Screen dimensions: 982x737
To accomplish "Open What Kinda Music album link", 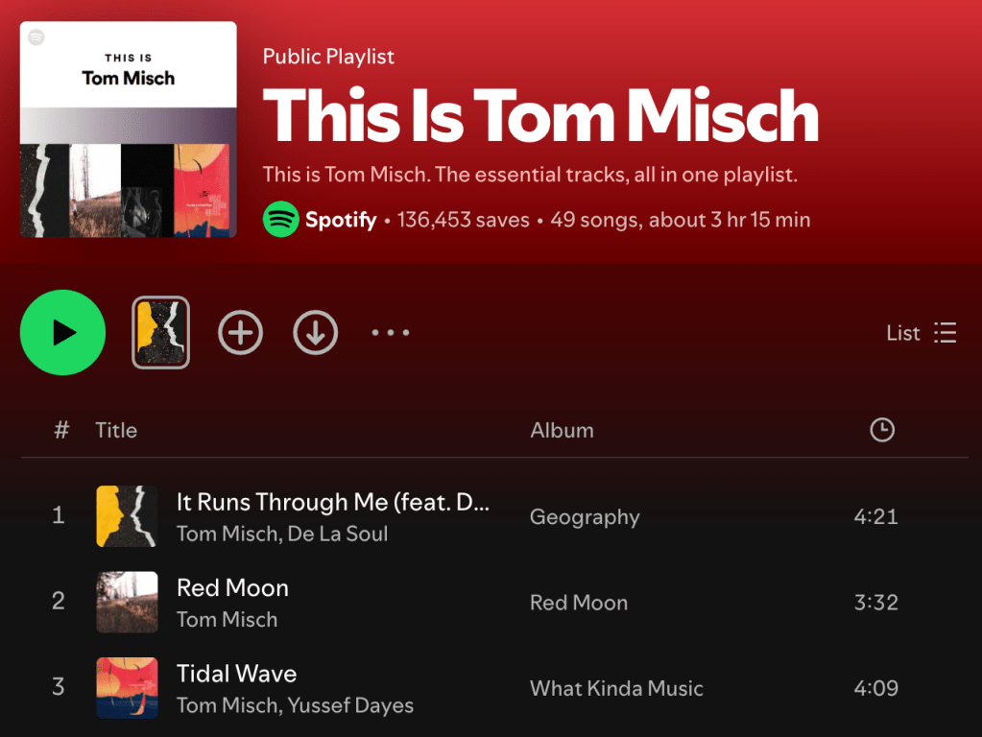I will (616, 688).
